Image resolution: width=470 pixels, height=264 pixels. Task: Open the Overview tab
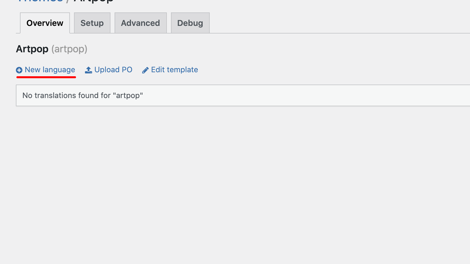pos(45,23)
